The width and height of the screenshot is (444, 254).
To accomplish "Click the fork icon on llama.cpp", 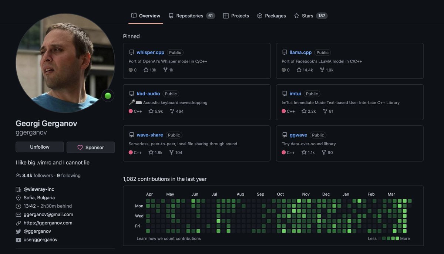I will [319, 70].
